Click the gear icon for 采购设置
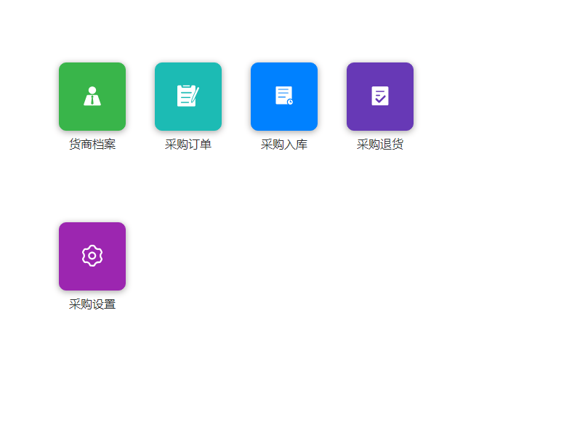Screen dimensions: 564x430 [x=92, y=256]
